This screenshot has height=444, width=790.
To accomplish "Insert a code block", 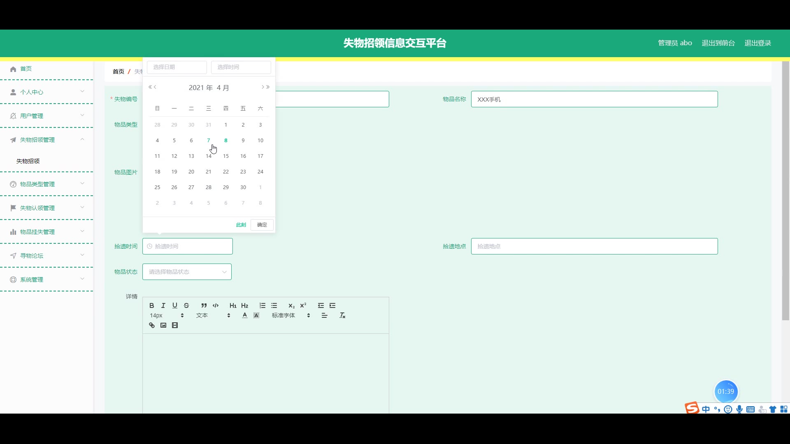I will [216, 305].
